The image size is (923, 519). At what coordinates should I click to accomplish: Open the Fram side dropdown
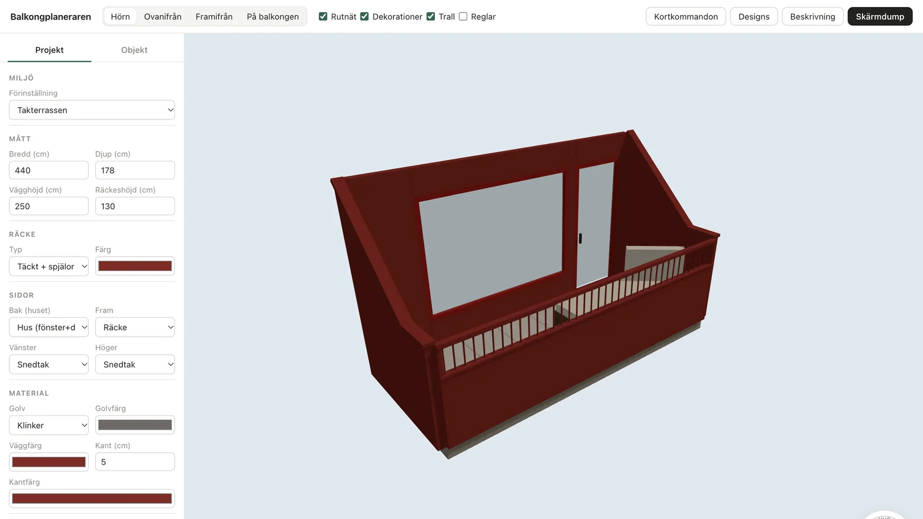point(135,327)
